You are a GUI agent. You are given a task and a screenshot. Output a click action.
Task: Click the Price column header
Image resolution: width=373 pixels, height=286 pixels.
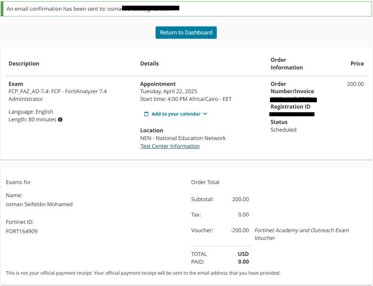click(x=357, y=63)
